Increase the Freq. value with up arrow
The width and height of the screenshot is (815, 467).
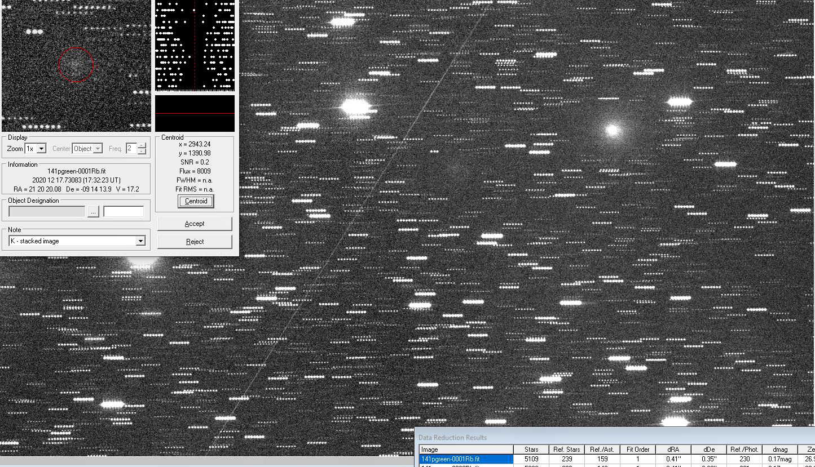click(142, 146)
